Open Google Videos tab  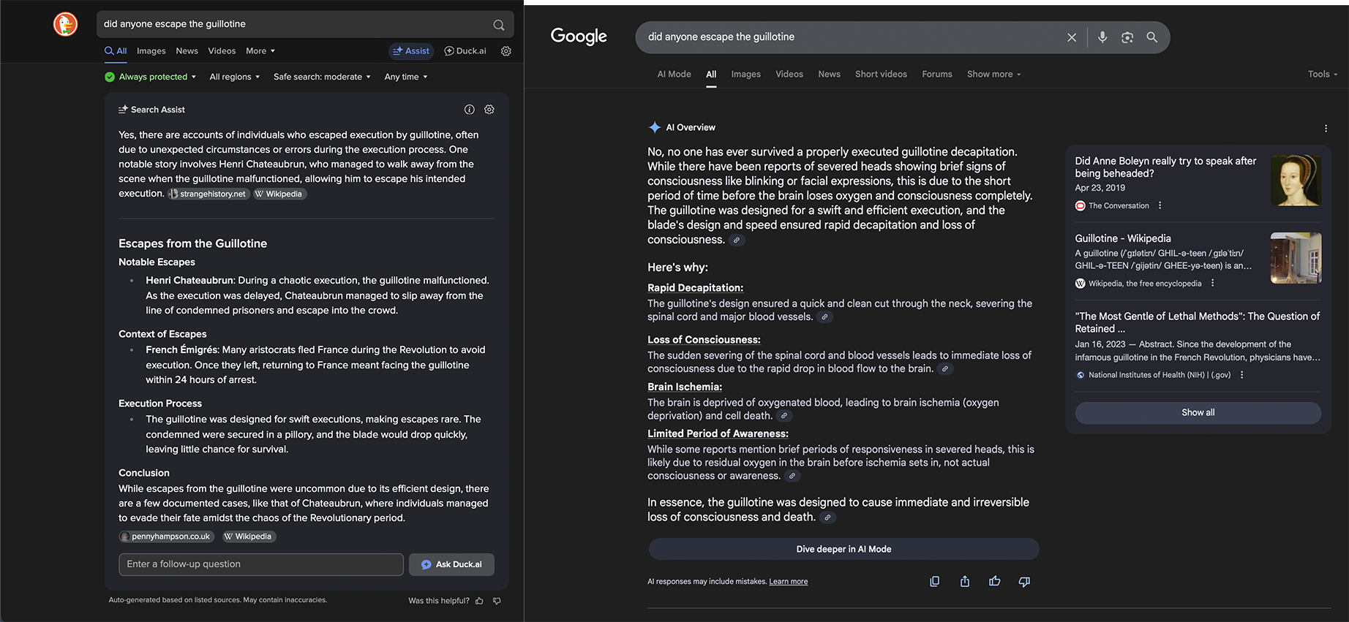click(x=789, y=75)
